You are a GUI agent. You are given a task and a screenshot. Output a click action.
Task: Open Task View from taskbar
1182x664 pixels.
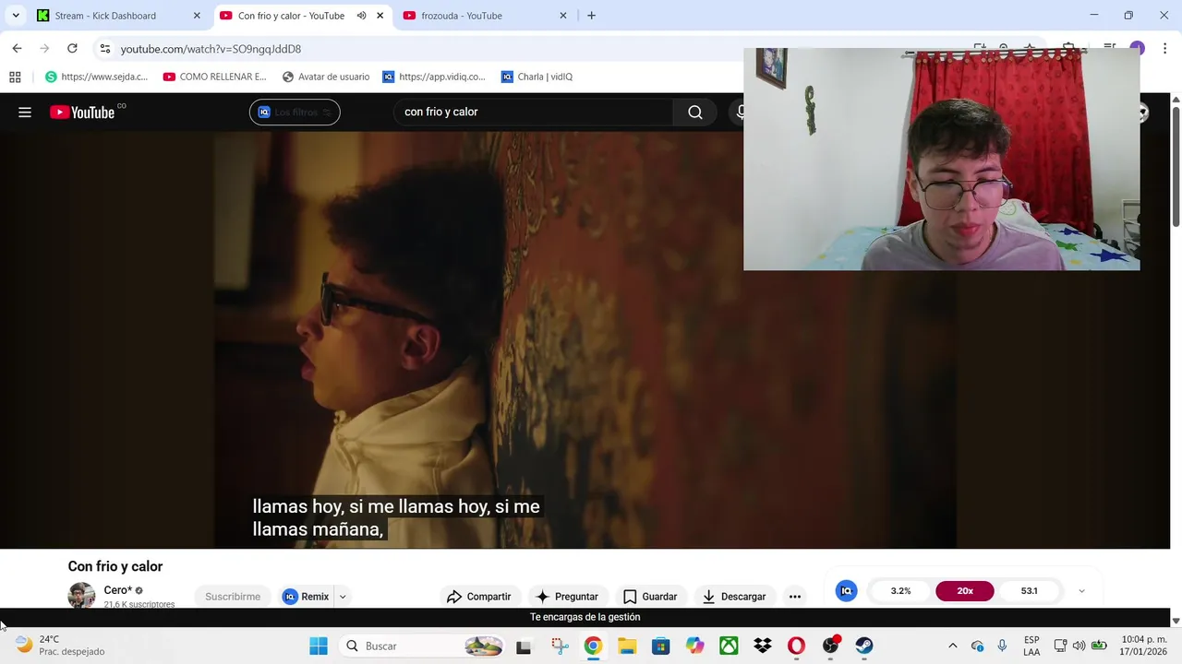[x=524, y=646]
